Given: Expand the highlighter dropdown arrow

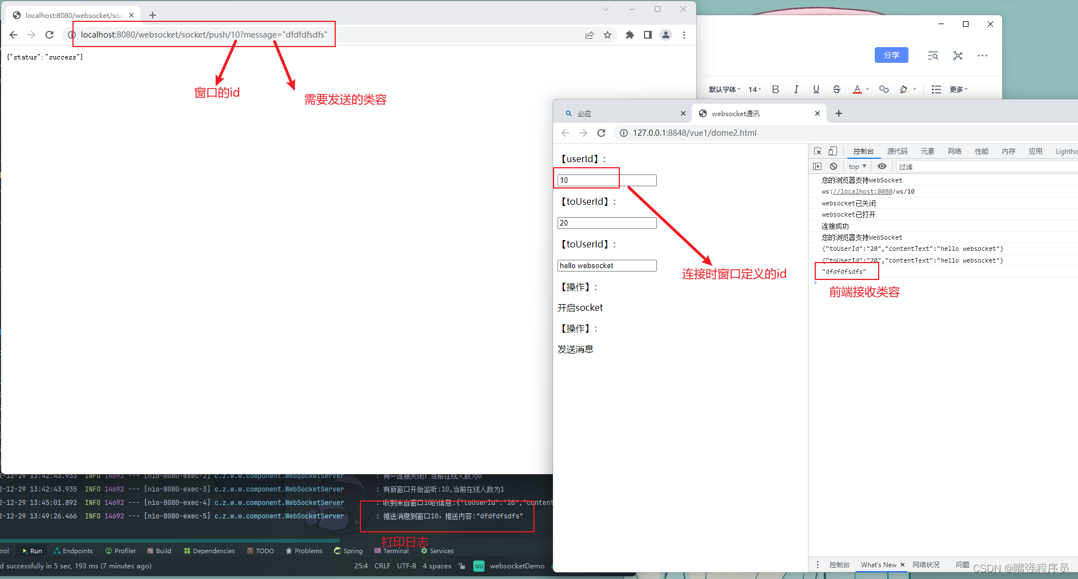Looking at the screenshot, I should click(x=915, y=89).
